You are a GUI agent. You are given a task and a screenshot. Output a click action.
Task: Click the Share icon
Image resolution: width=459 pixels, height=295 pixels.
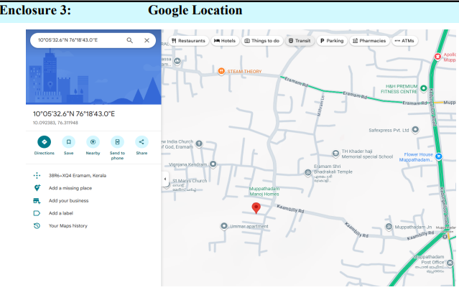142,142
